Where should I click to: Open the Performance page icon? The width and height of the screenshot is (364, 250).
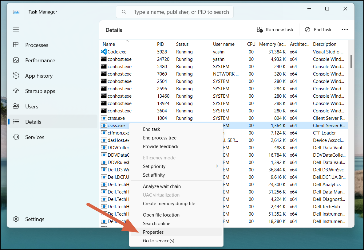pyautogui.click(x=16, y=61)
